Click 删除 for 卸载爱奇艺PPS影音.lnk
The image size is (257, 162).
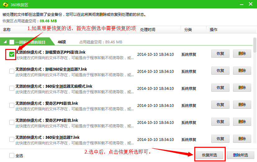[x=242, y=54]
